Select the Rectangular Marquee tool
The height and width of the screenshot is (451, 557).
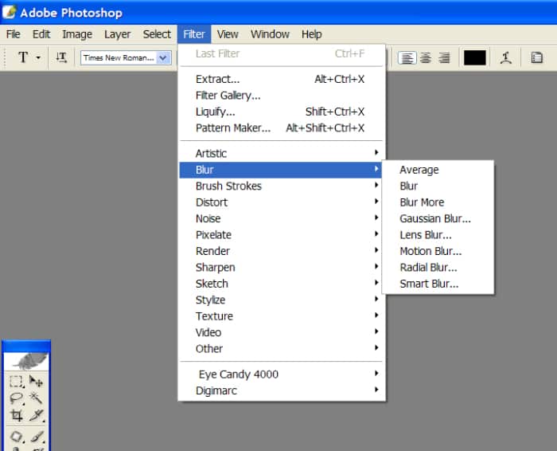point(16,382)
